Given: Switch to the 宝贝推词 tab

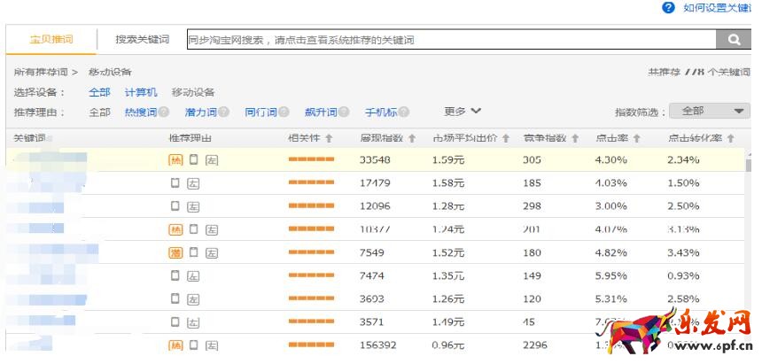Looking at the screenshot, I should click(x=51, y=40).
